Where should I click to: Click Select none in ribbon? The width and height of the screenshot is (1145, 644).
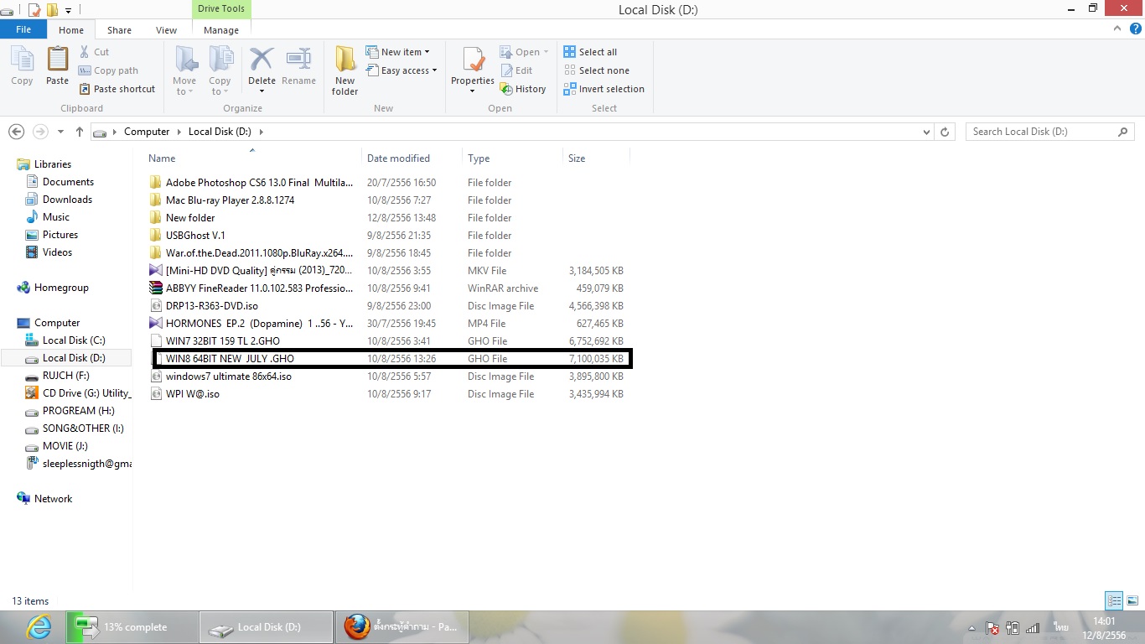[596, 70]
